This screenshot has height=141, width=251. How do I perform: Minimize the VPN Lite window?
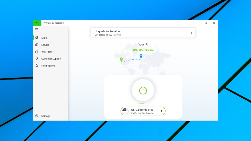click(x=198, y=23)
